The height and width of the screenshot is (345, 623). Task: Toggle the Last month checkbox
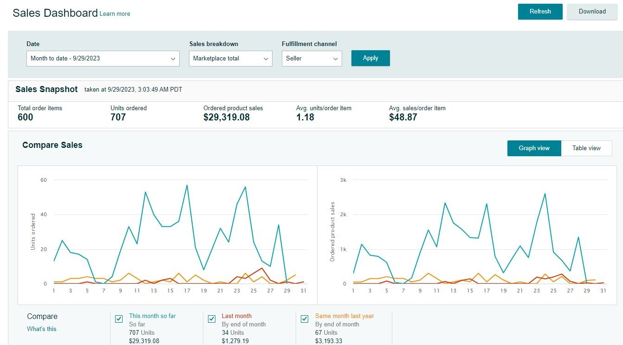point(212,318)
